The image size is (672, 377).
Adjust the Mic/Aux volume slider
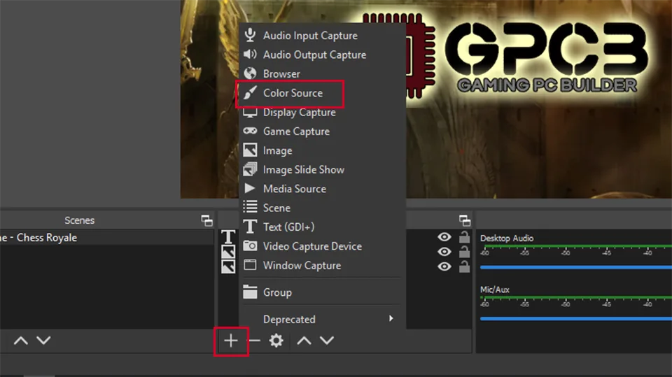(x=576, y=319)
